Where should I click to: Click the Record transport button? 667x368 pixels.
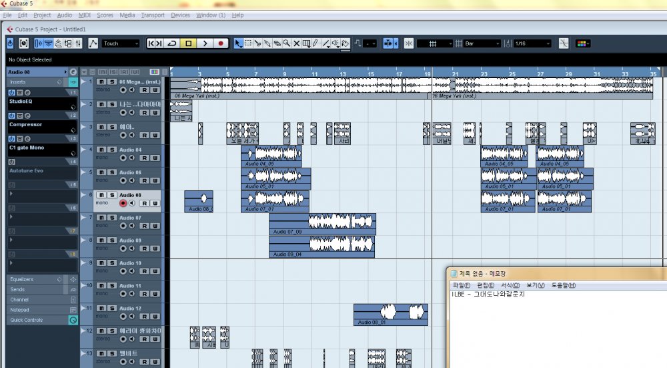coord(221,43)
